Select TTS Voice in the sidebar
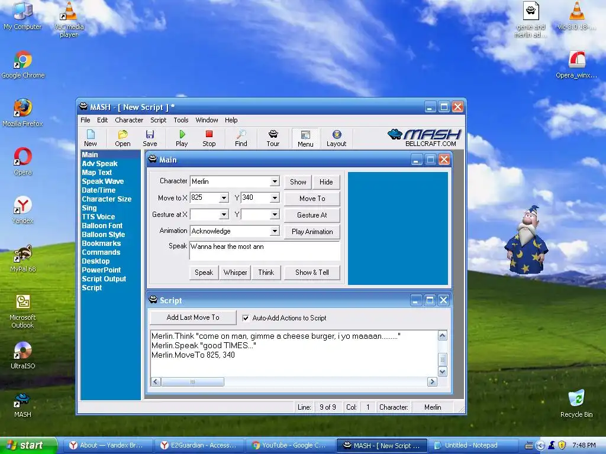This screenshot has width=606, height=454. pos(98,217)
